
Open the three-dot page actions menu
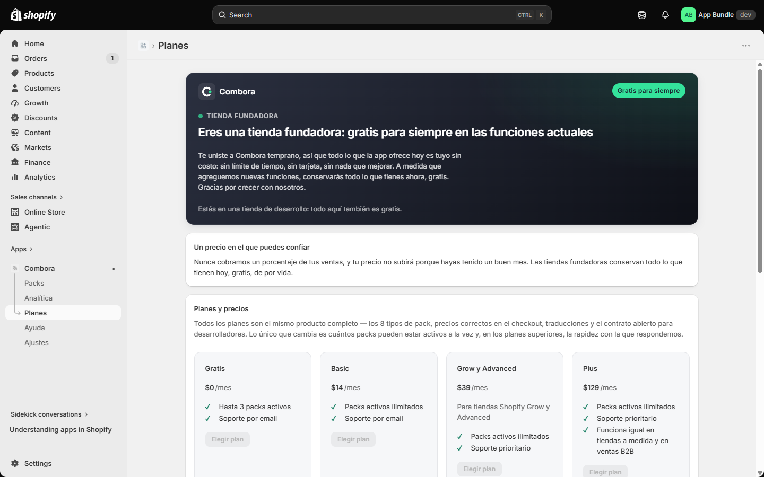(746, 46)
